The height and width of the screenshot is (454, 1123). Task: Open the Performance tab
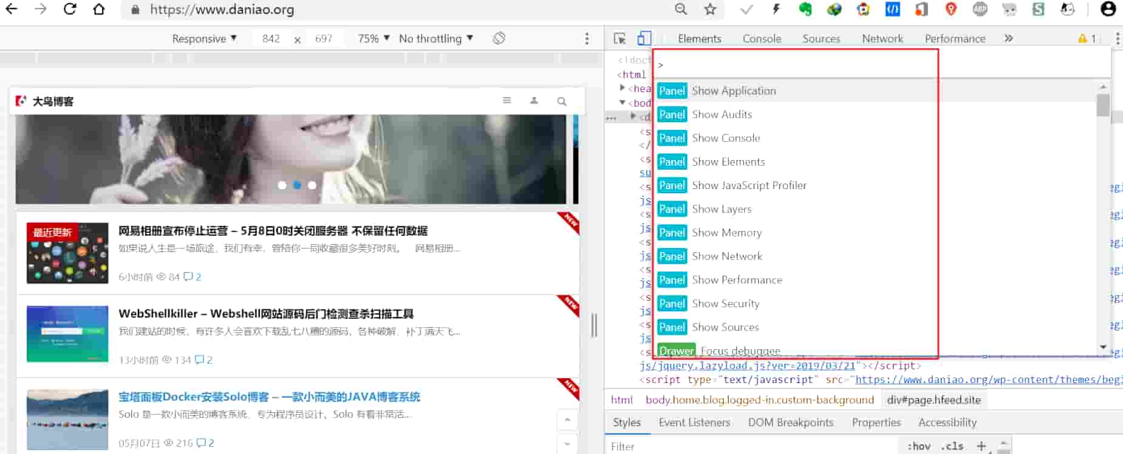click(x=955, y=39)
